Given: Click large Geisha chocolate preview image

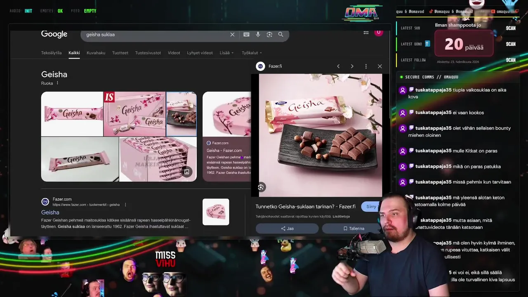Looking at the screenshot, I should point(321,135).
